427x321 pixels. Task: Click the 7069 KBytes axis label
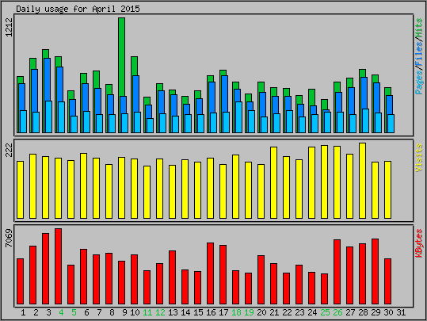pos(9,239)
